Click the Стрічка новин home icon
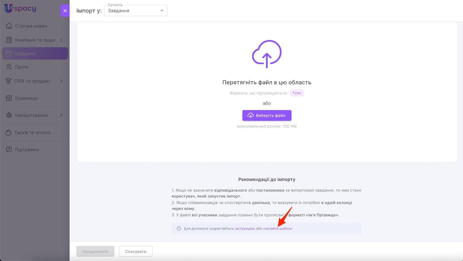Screen dimensions: 463x261 click(9, 26)
